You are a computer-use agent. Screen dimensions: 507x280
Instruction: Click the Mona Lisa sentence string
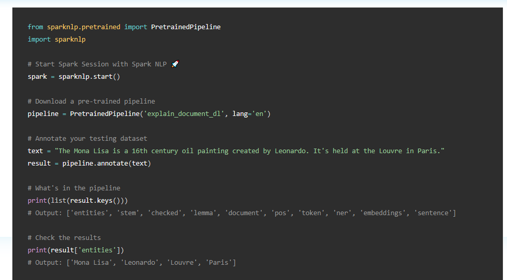(249, 151)
